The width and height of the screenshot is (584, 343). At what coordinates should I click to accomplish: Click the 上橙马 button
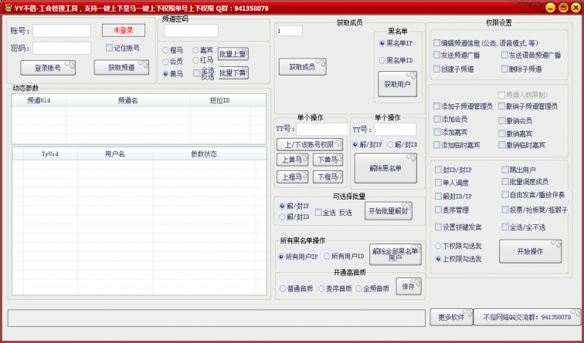(x=292, y=177)
